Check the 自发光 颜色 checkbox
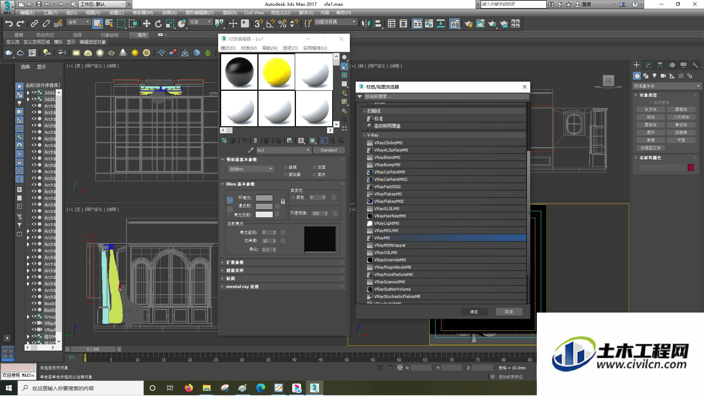The height and width of the screenshot is (396, 704). (x=293, y=197)
